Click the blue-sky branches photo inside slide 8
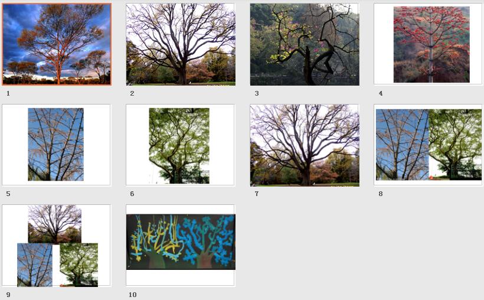Image resolution: width=484 pixels, height=300 pixels. 402,145
